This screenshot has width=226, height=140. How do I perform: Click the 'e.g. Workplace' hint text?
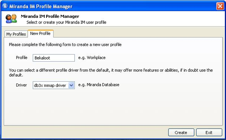coord(92,58)
